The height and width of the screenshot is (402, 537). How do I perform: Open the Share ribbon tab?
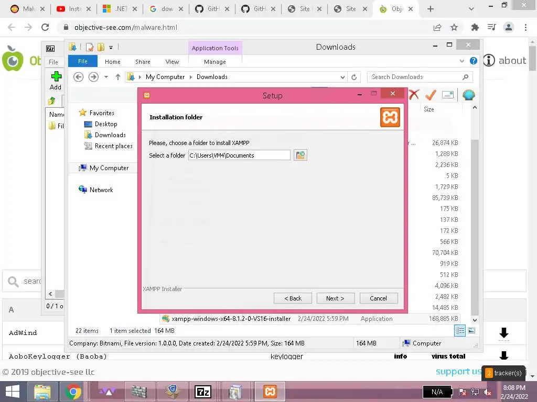tap(143, 62)
